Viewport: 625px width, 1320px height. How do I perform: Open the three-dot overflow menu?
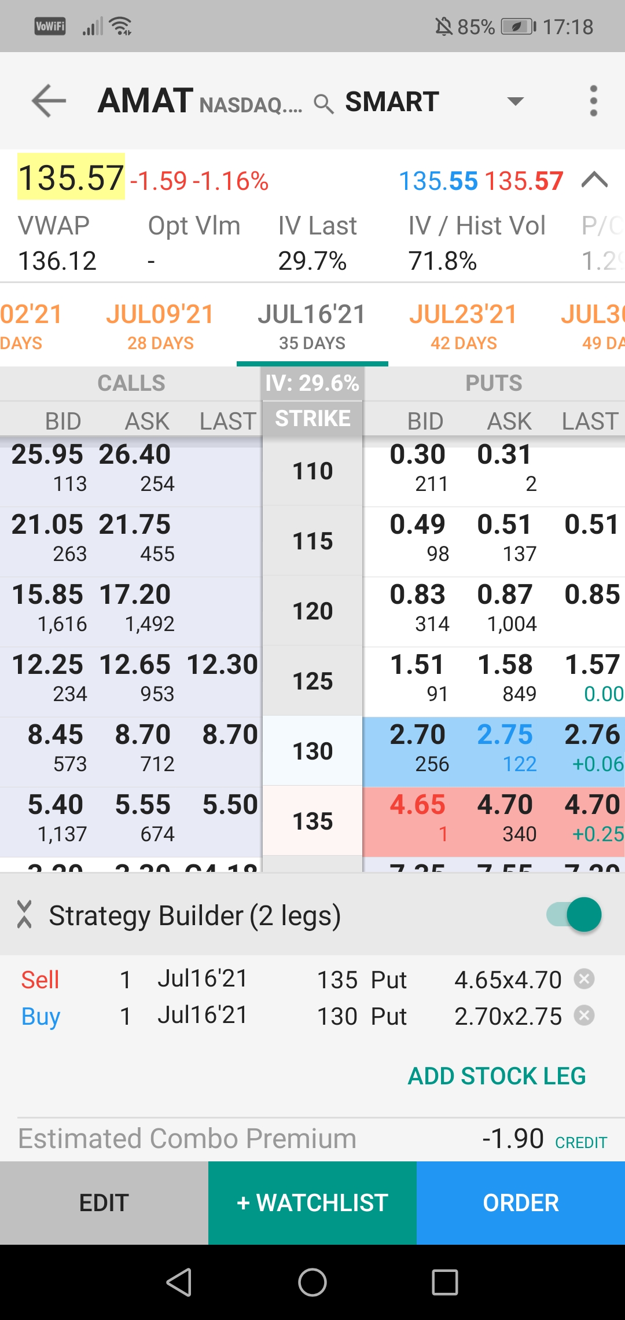593,101
